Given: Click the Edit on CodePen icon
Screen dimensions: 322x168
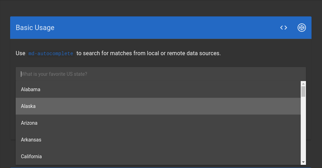Looking at the screenshot, I should click(x=302, y=28).
